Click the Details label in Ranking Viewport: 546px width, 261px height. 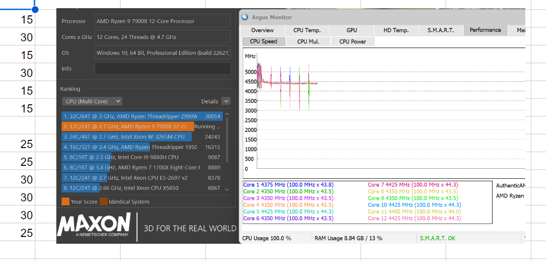(x=209, y=101)
